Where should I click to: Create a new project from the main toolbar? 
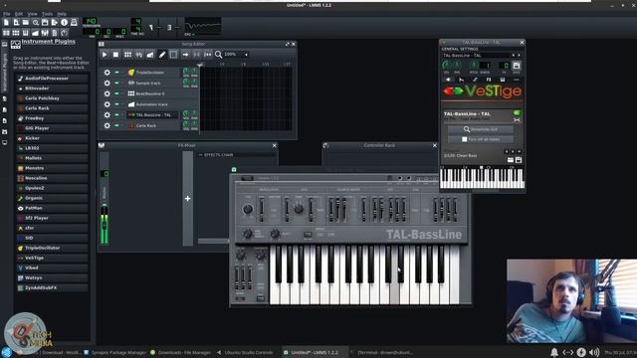7,23
